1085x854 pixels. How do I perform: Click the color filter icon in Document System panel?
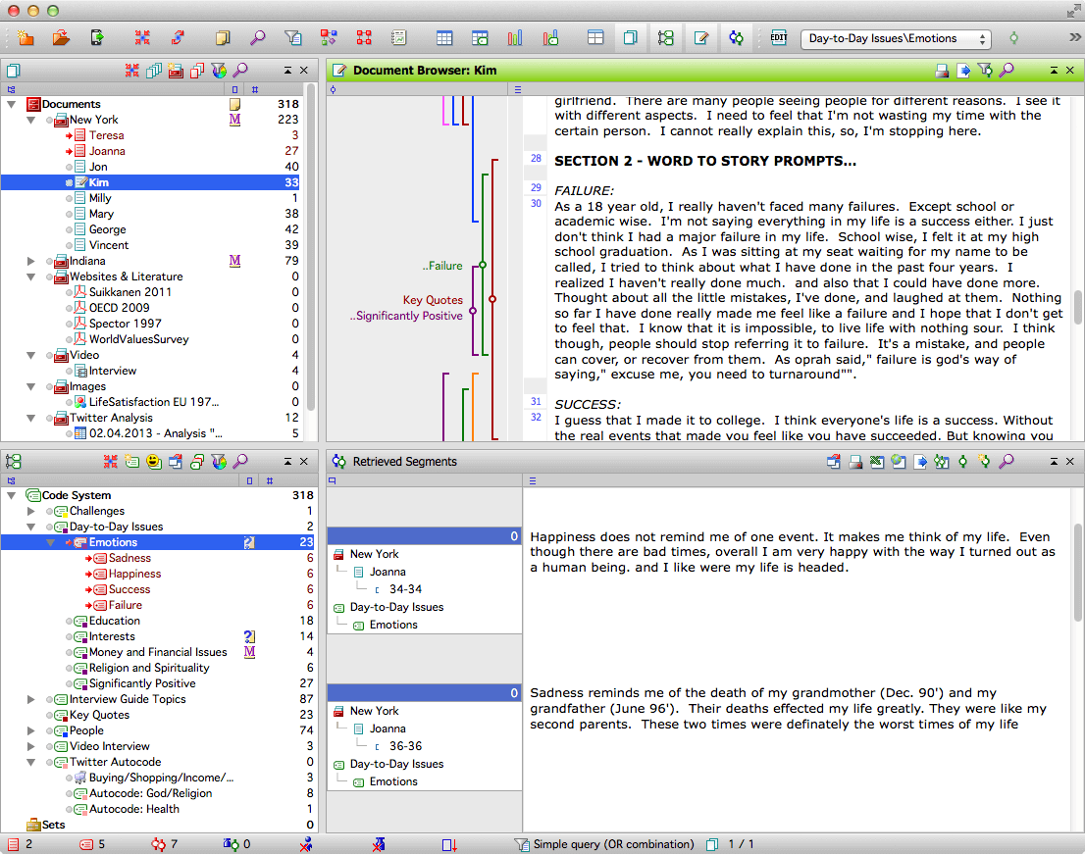[x=220, y=70]
